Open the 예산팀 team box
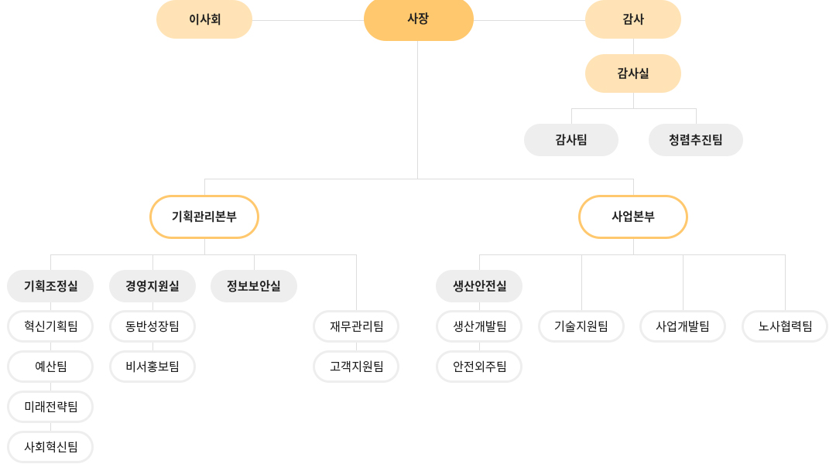The image size is (836, 464). coord(50,367)
